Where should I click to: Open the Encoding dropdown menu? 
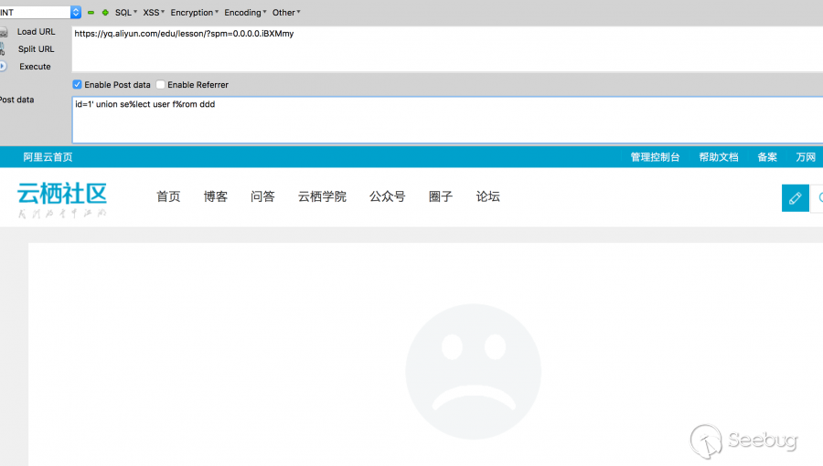tap(245, 13)
